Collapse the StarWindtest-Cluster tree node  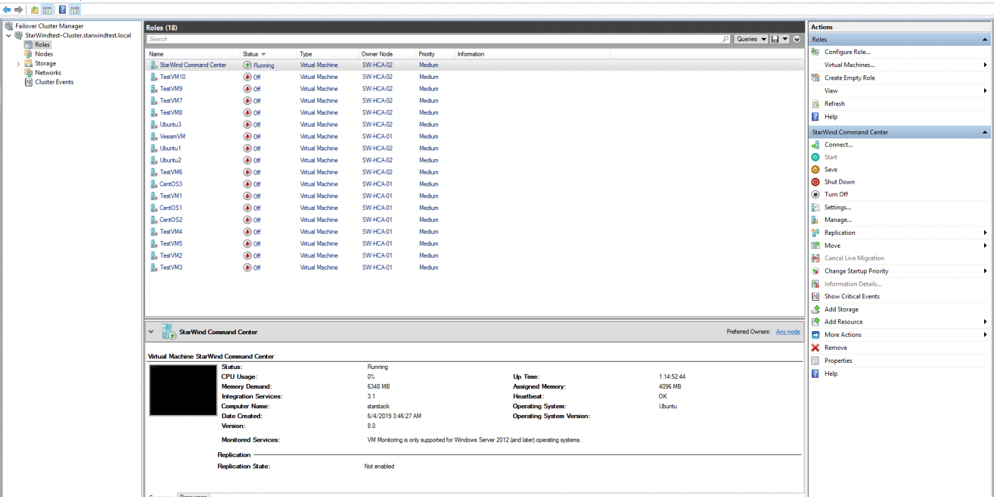pos(9,35)
